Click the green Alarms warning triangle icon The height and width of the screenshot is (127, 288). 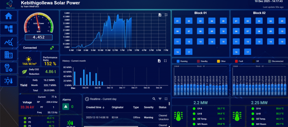(x=66, y=106)
